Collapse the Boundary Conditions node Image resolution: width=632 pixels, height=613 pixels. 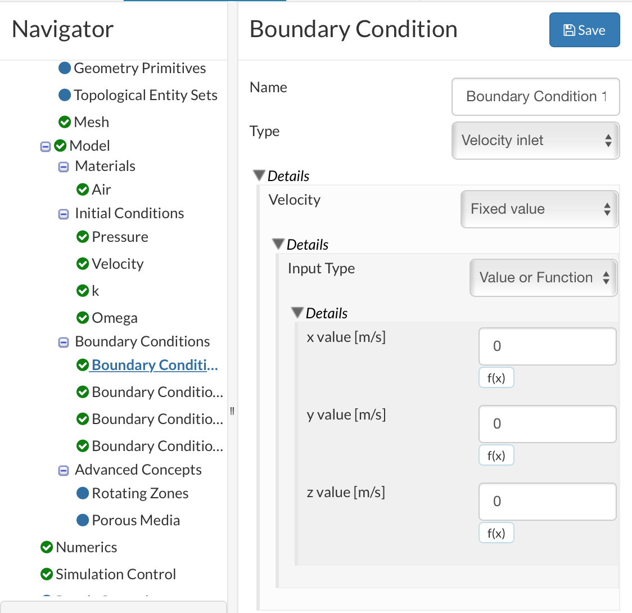click(64, 342)
